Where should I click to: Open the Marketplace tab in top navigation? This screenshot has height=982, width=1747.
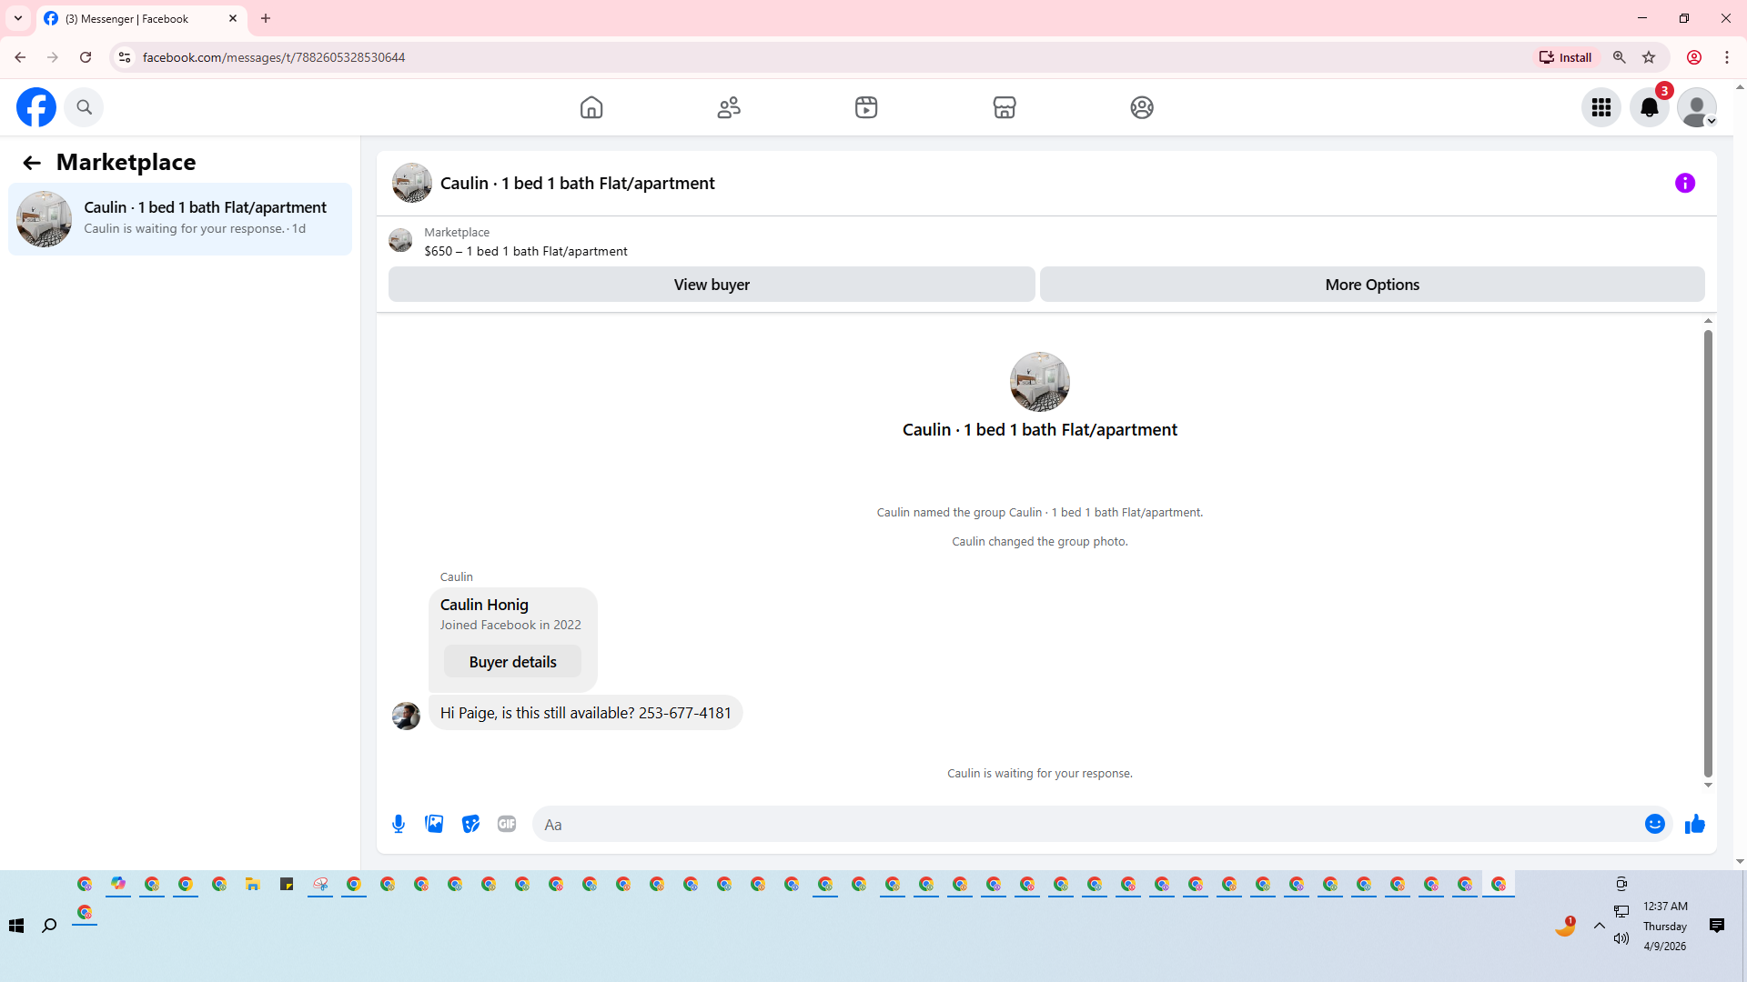(1004, 108)
